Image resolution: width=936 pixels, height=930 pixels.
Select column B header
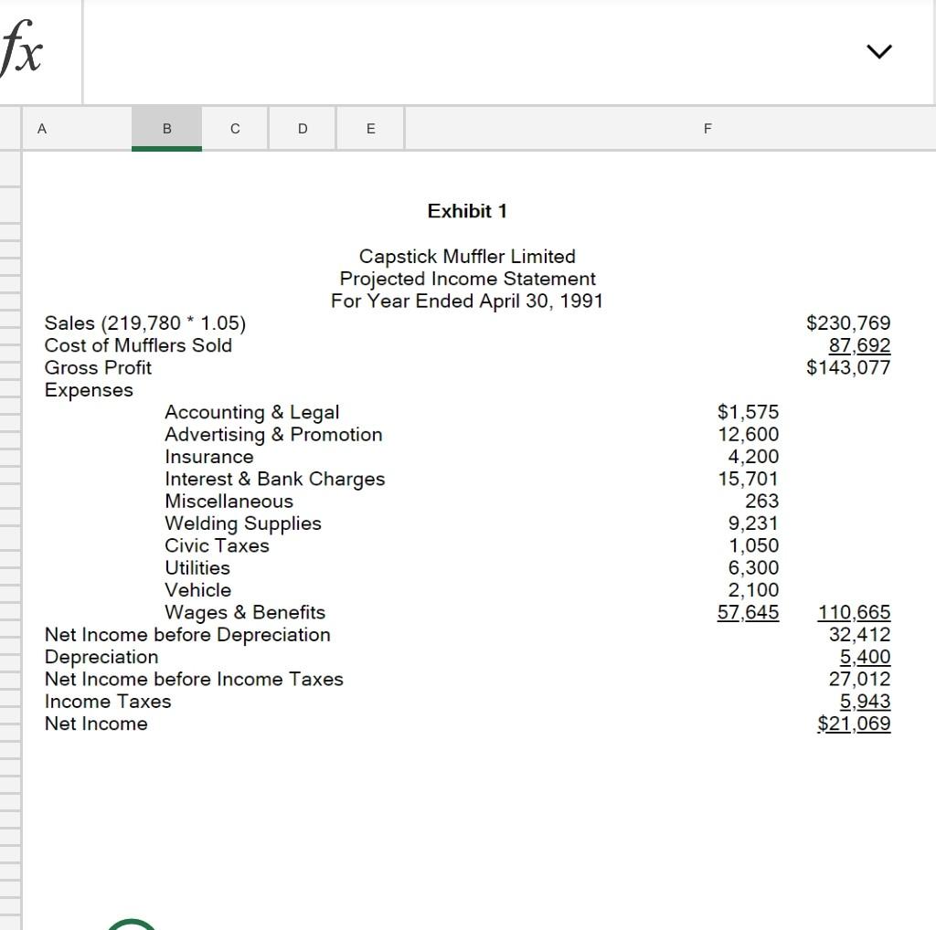(x=166, y=128)
